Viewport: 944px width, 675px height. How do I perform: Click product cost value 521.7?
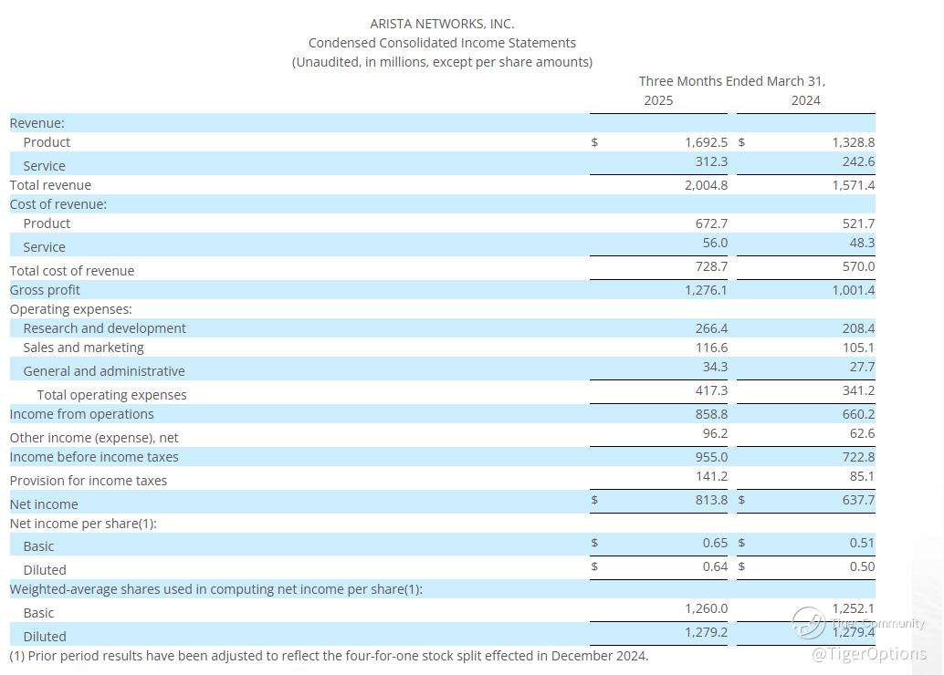click(x=858, y=223)
